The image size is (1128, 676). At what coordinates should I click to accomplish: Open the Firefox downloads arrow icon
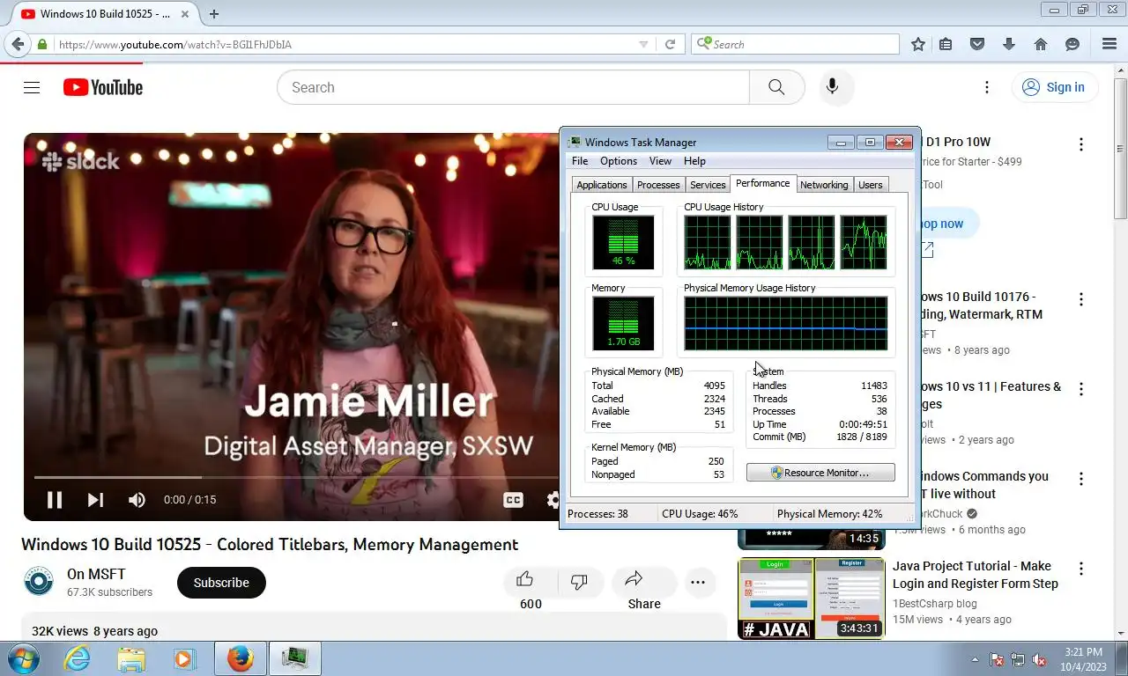(x=1009, y=44)
